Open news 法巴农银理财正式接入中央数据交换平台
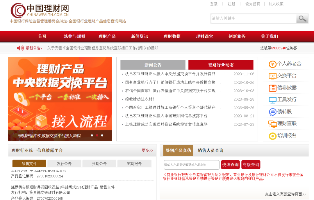This screenshot has width=314, height=200. 173,74
